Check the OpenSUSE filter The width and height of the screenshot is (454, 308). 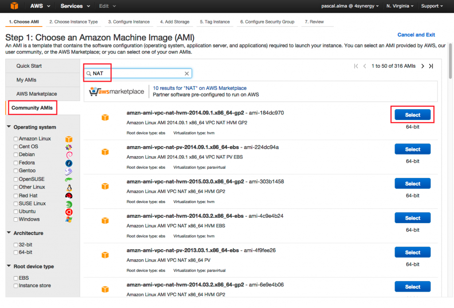[16, 179]
